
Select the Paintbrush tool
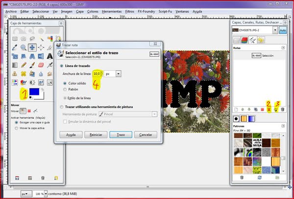(x=32, y=65)
